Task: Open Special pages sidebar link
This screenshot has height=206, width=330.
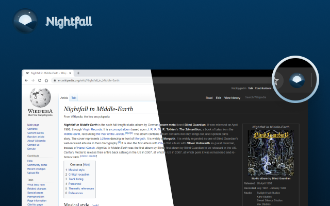Action: [35, 193]
